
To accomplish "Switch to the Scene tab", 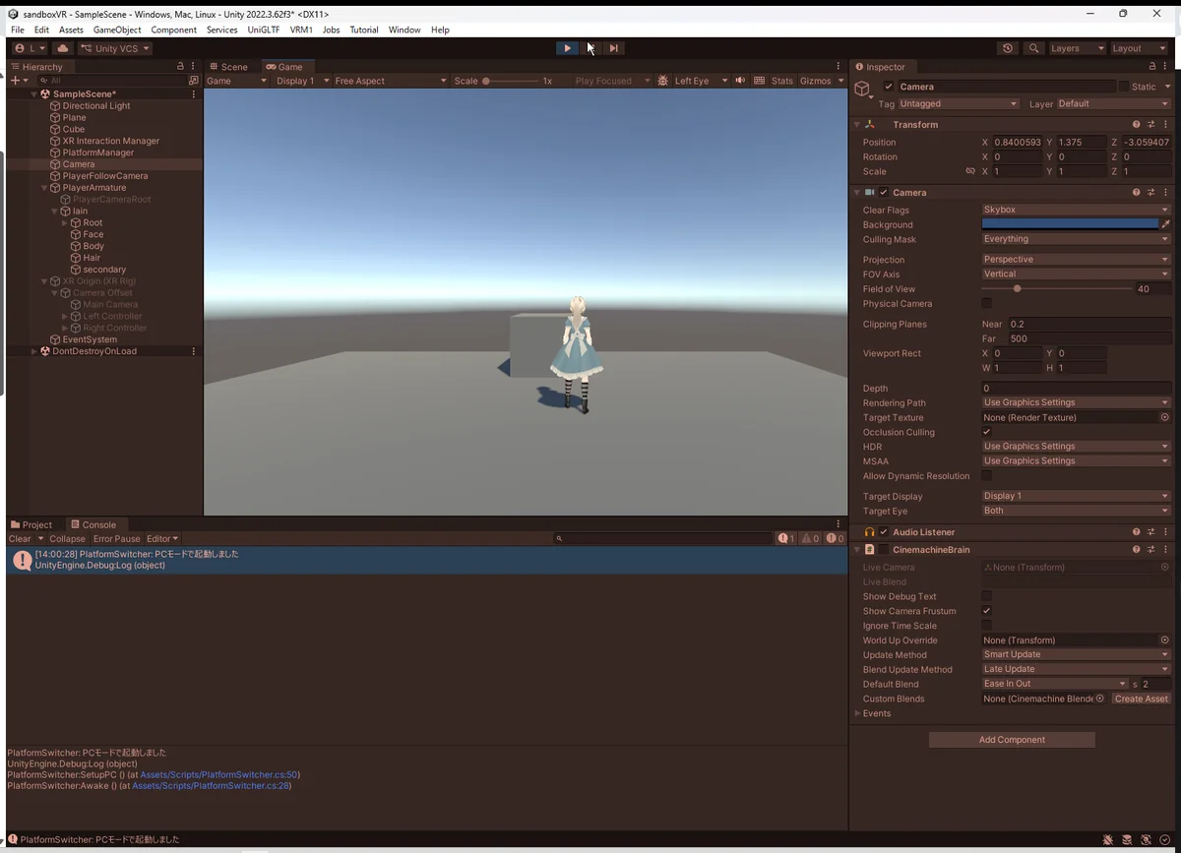I will (x=228, y=67).
